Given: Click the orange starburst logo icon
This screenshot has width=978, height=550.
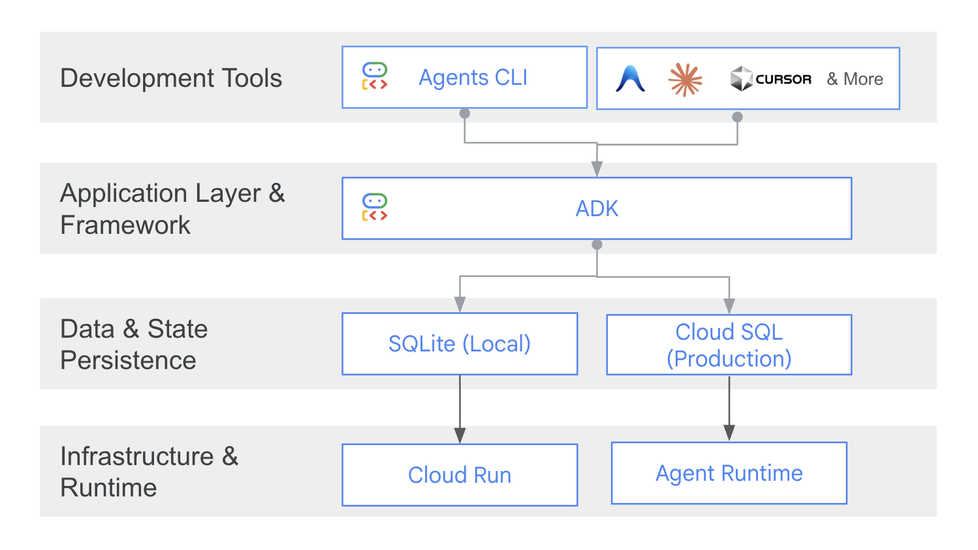Looking at the screenshot, I should point(685,79).
